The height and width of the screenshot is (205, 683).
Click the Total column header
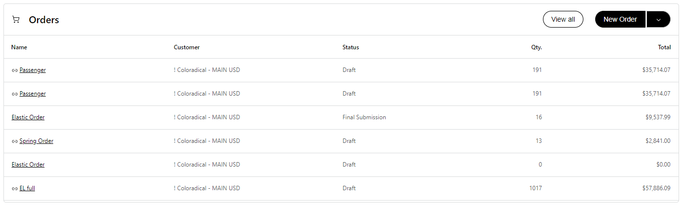pyautogui.click(x=664, y=47)
